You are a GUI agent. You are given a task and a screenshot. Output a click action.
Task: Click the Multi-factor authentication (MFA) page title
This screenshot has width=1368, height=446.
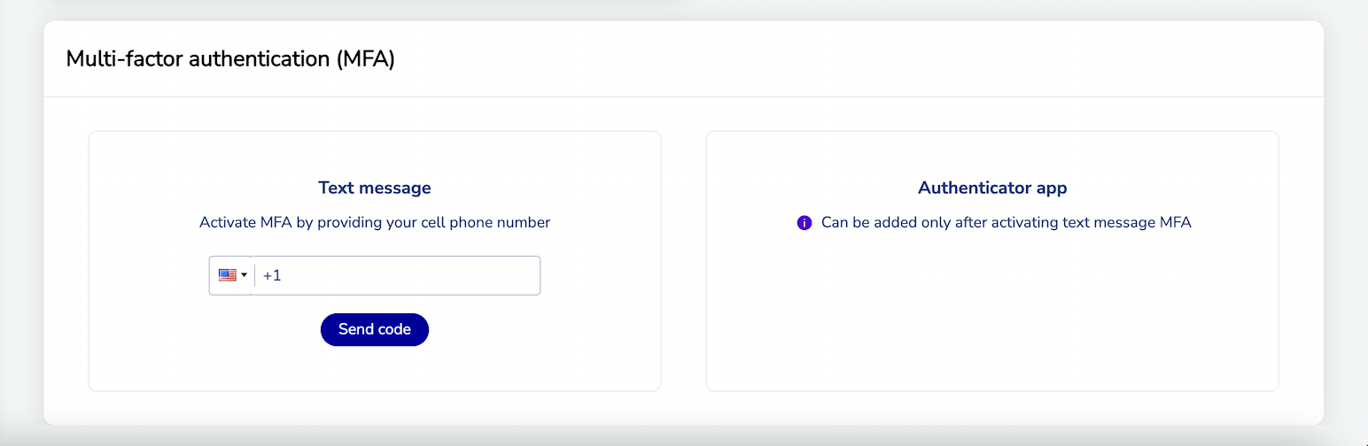[230, 59]
